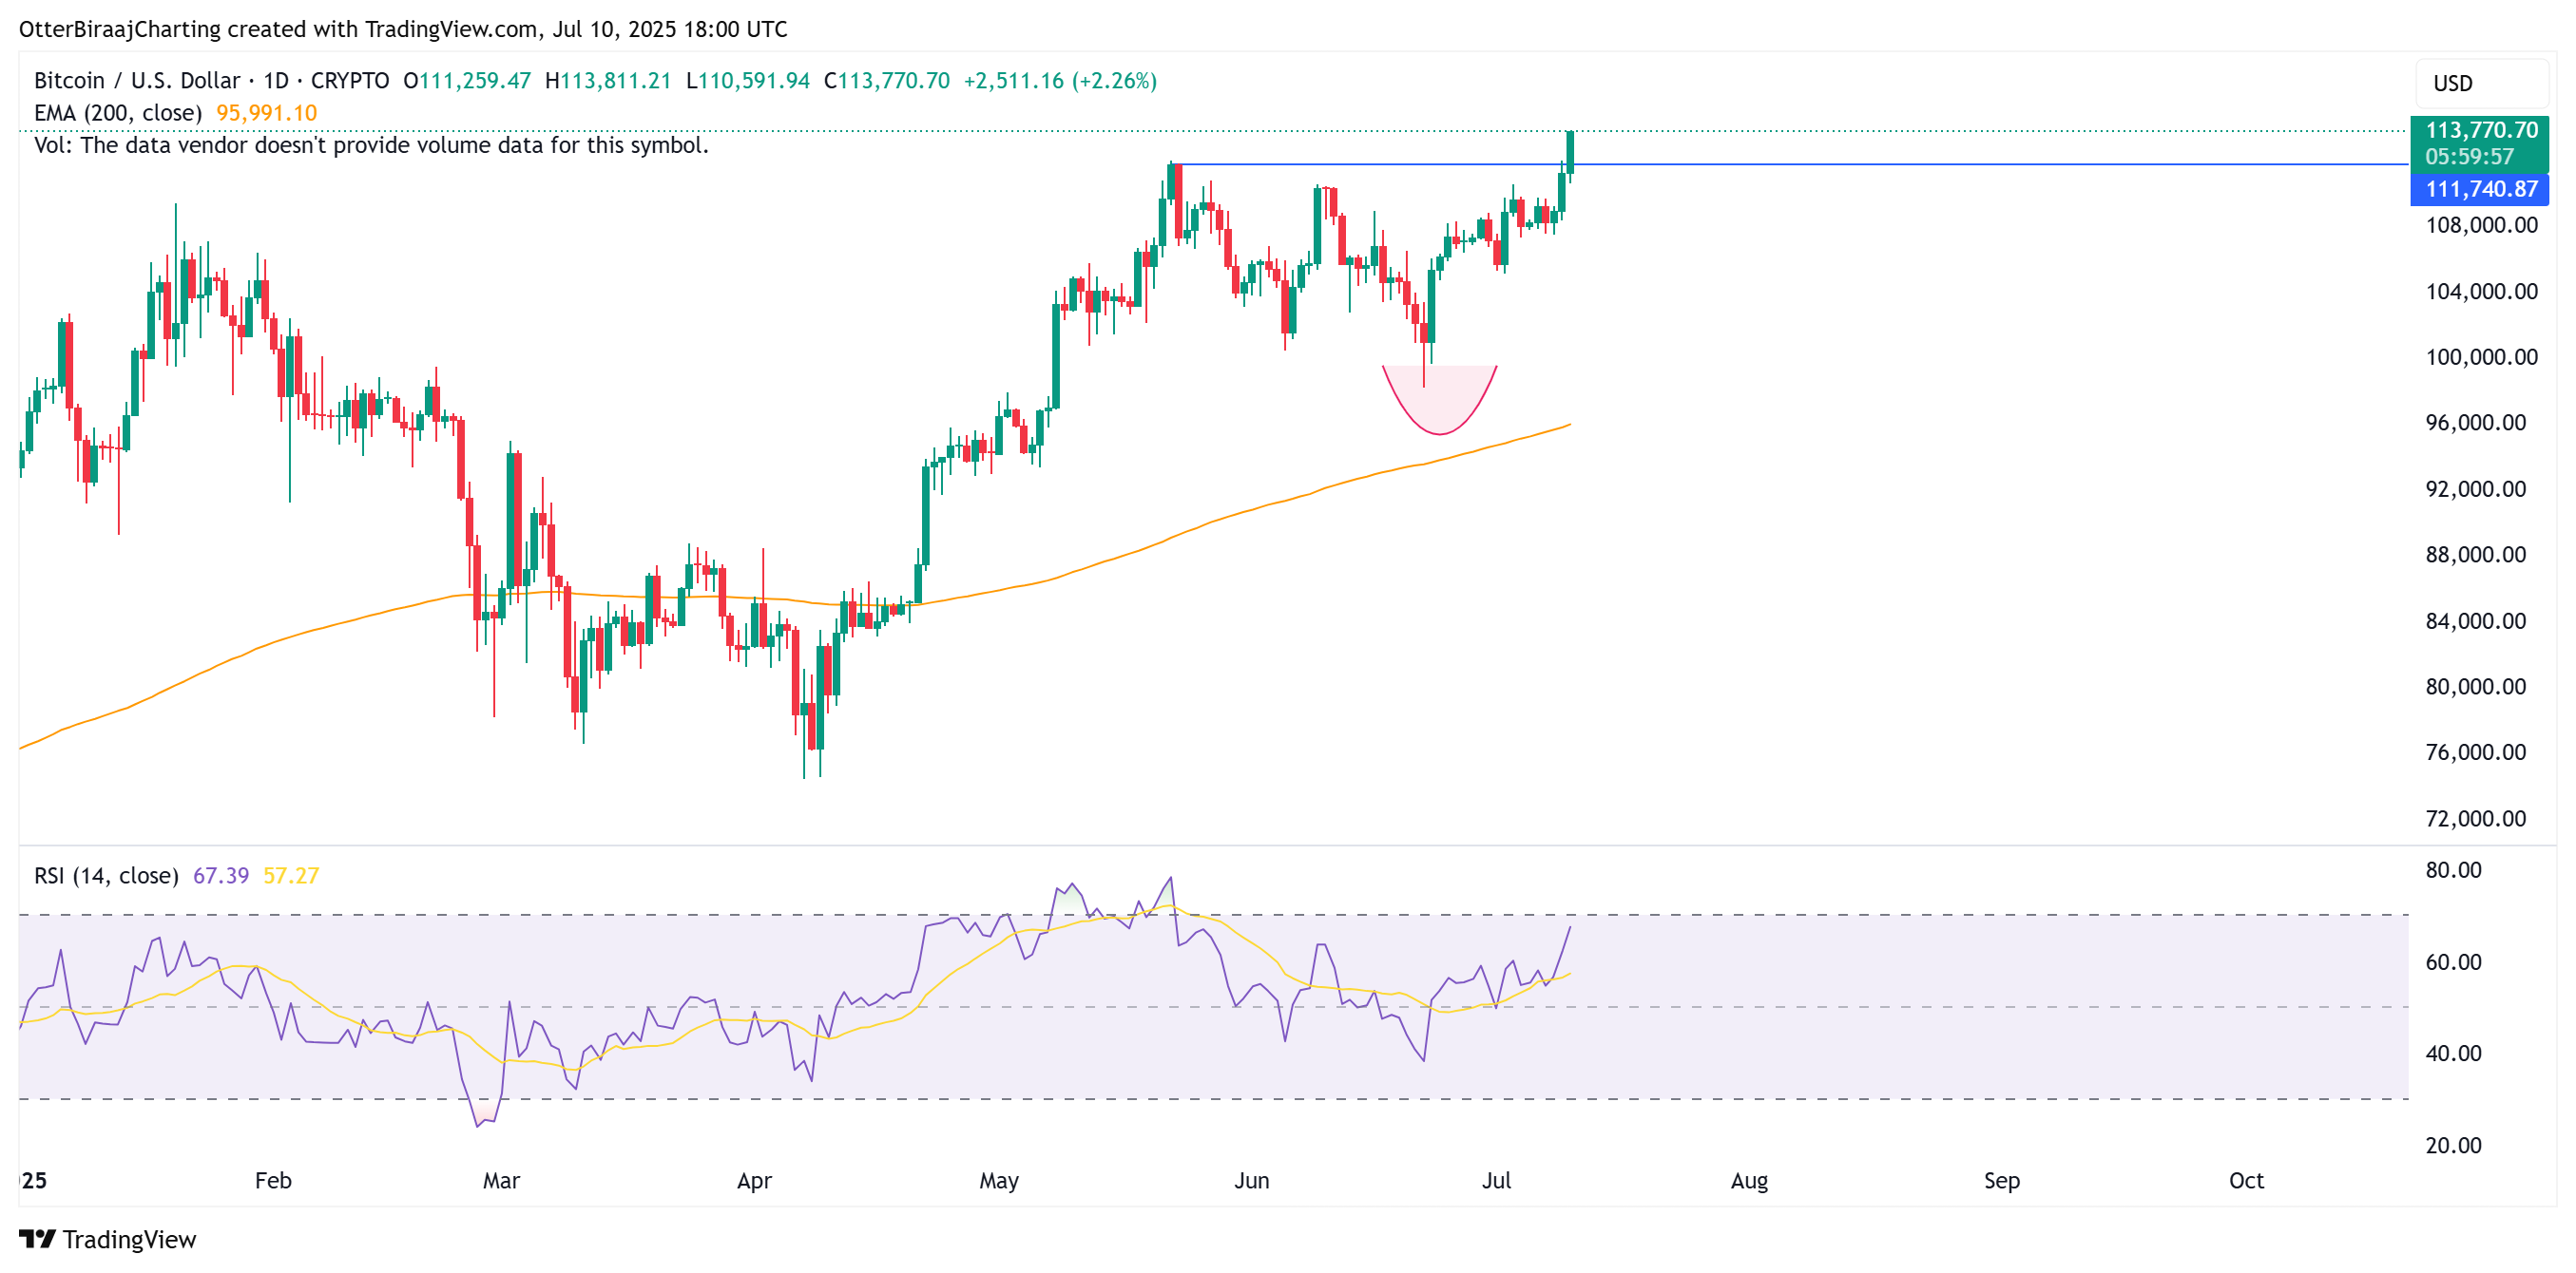Select the green current price label 113,770.70
This screenshot has width=2576, height=1273.
(x=2482, y=129)
